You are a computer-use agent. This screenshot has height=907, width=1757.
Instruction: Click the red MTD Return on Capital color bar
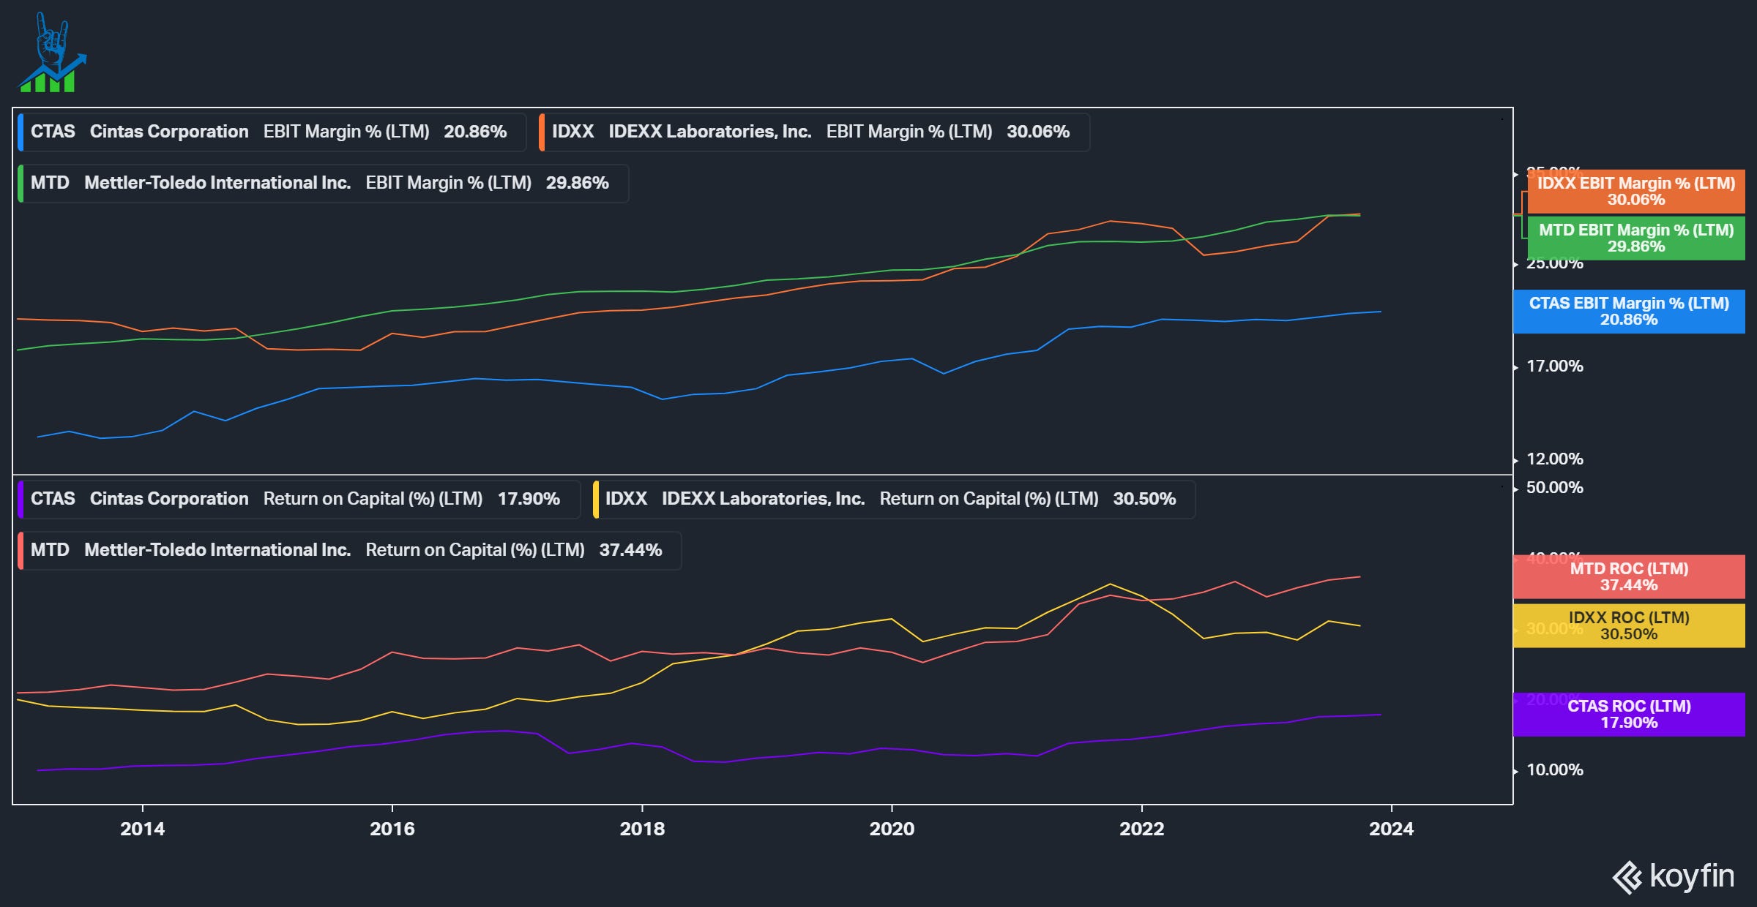click(x=20, y=551)
